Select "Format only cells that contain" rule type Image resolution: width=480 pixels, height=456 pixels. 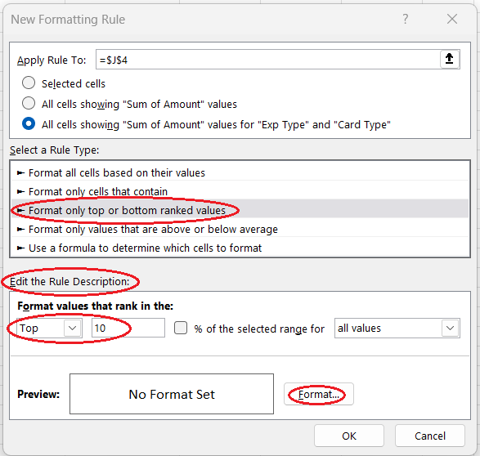pos(240,191)
